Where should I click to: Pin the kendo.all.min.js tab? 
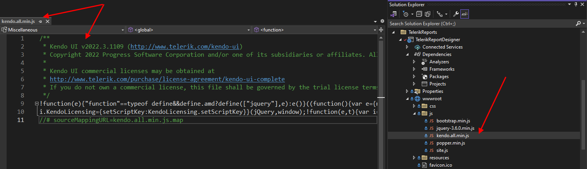coord(41,21)
